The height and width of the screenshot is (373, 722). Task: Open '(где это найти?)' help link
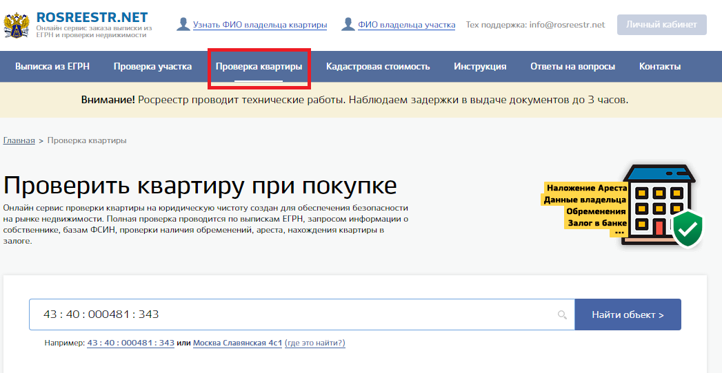[x=315, y=343]
